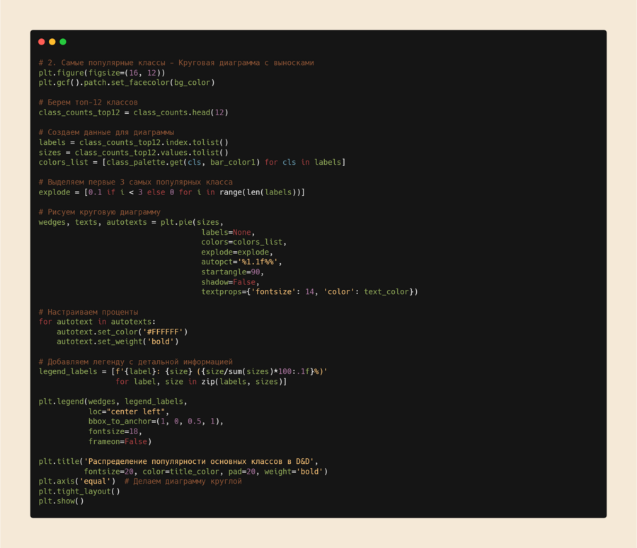Screen dimensions: 637x548
Task: Click the plt.tight_layout() call
Action: click(x=79, y=491)
